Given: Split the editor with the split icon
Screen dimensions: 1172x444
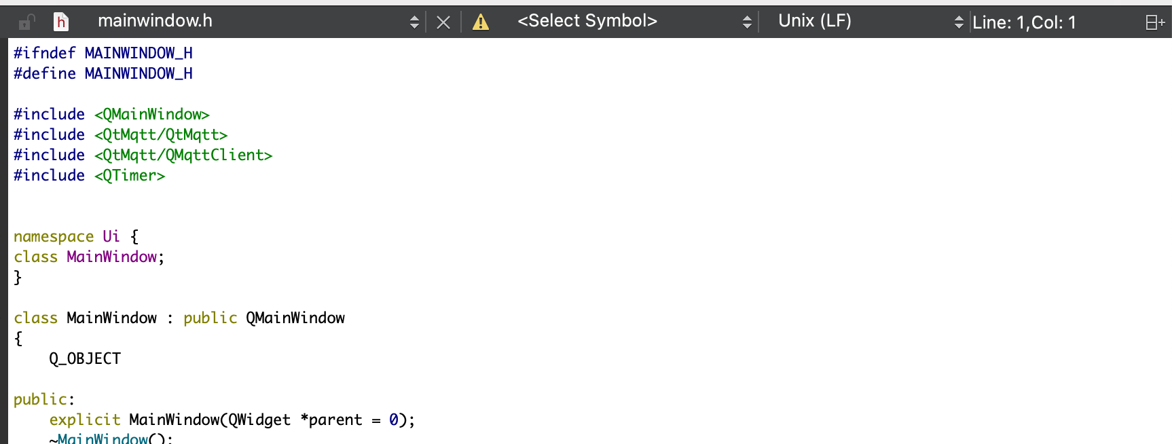Looking at the screenshot, I should tap(1154, 22).
